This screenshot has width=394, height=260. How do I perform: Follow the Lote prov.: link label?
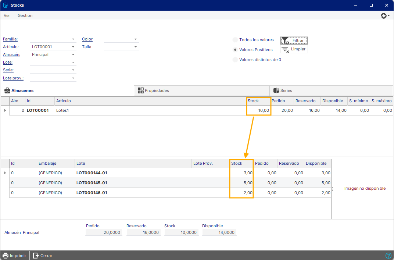pos(13,78)
